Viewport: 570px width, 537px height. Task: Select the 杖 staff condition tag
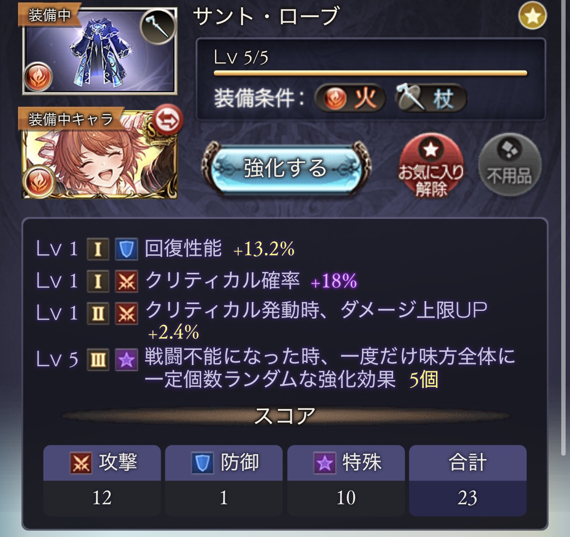coord(430,98)
